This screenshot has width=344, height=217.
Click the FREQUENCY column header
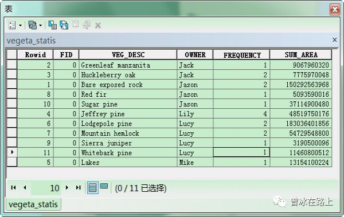click(241, 54)
